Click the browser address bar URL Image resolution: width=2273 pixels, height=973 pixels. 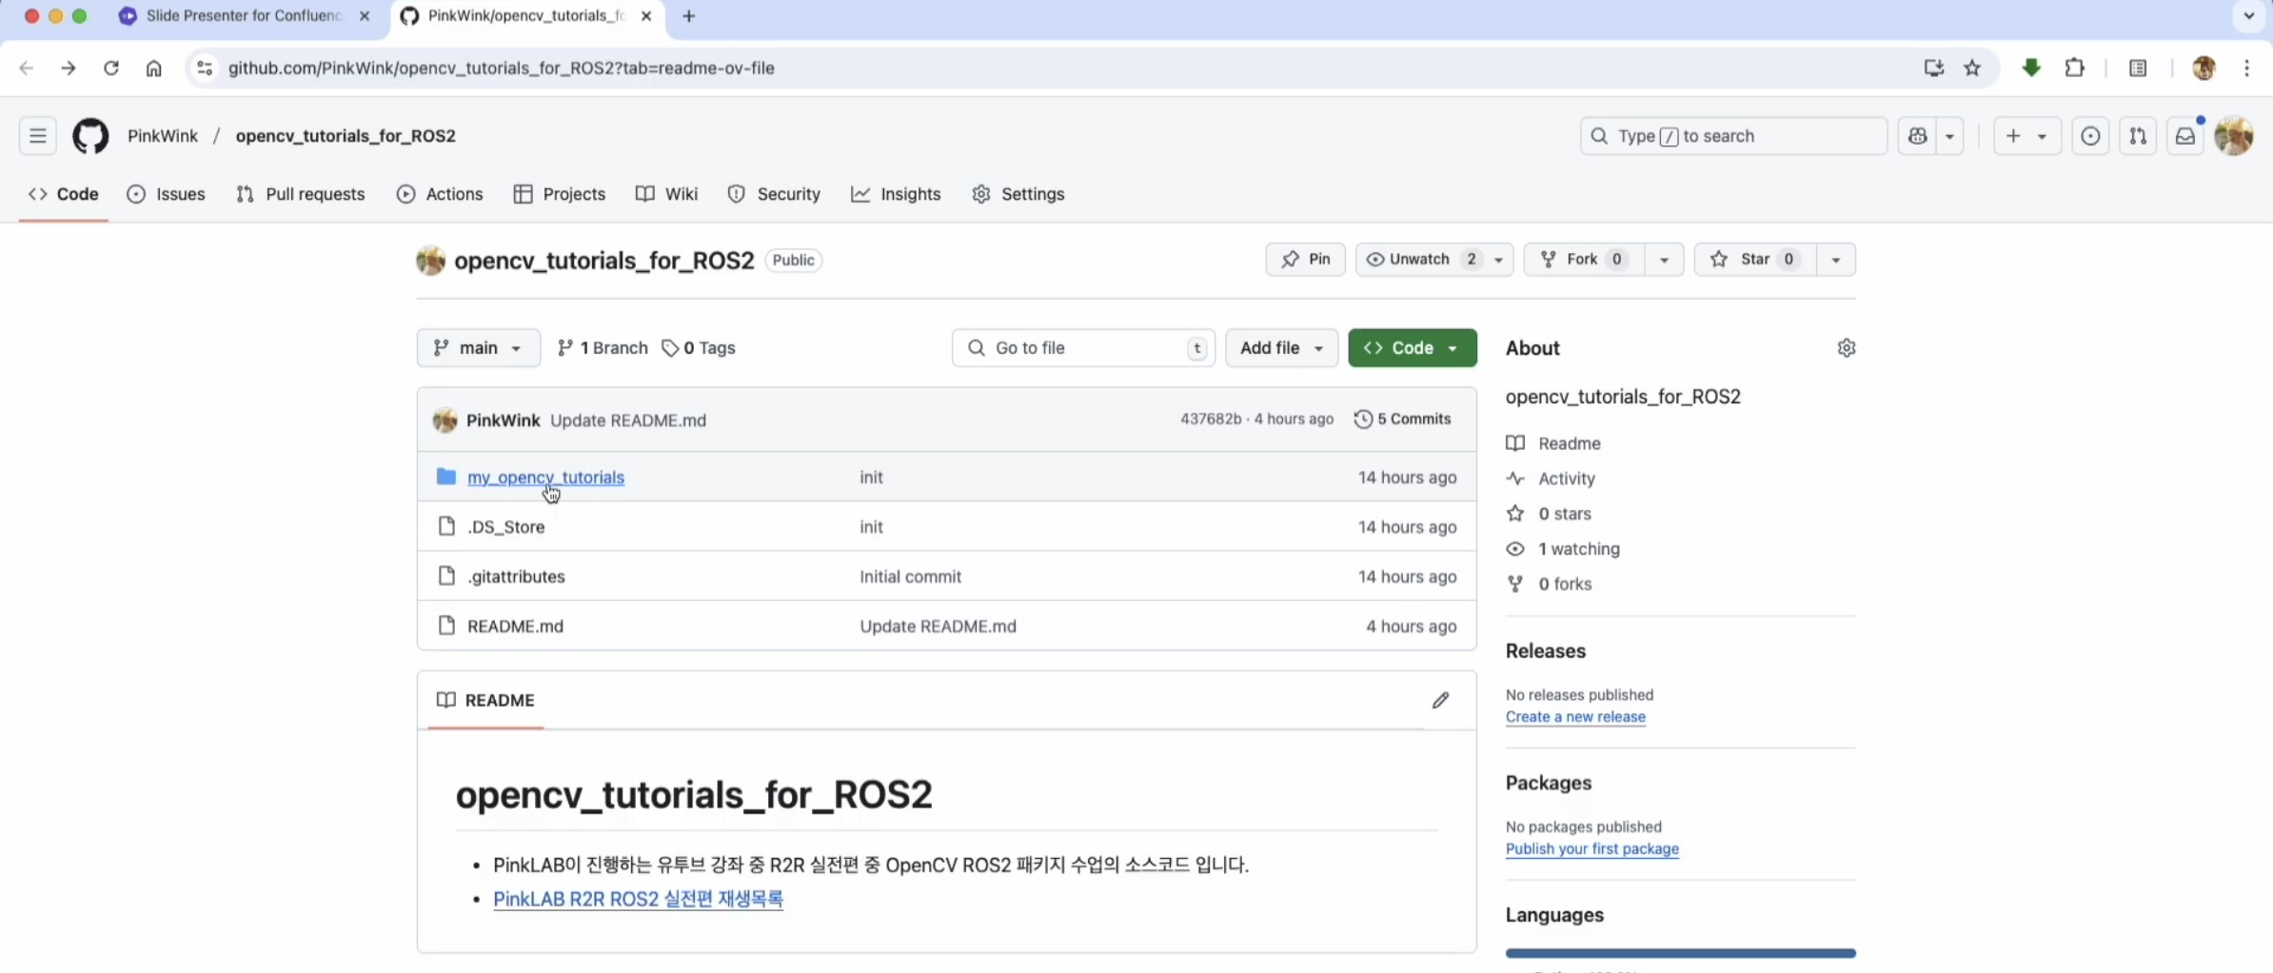pos(501,68)
